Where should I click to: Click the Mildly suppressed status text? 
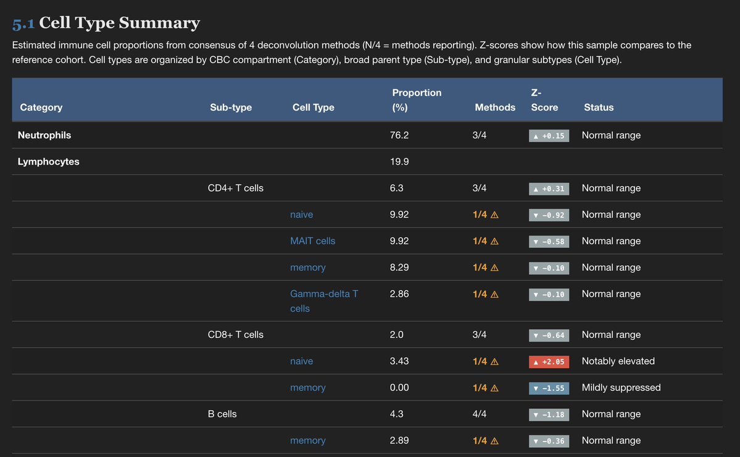click(621, 388)
